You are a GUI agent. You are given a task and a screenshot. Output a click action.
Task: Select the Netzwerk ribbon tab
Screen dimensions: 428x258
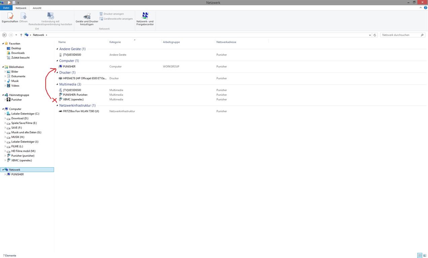tap(21, 8)
